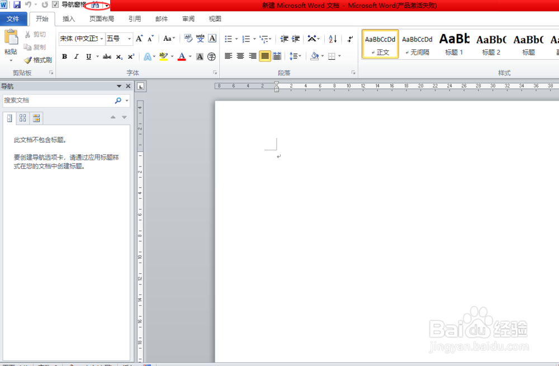Open the navigation pane options arrow

(x=119, y=86)
